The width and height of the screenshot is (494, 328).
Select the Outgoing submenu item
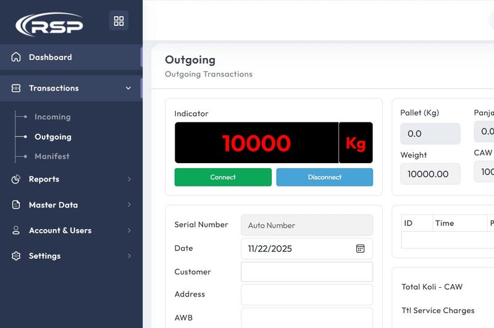(x=53, y=137)
